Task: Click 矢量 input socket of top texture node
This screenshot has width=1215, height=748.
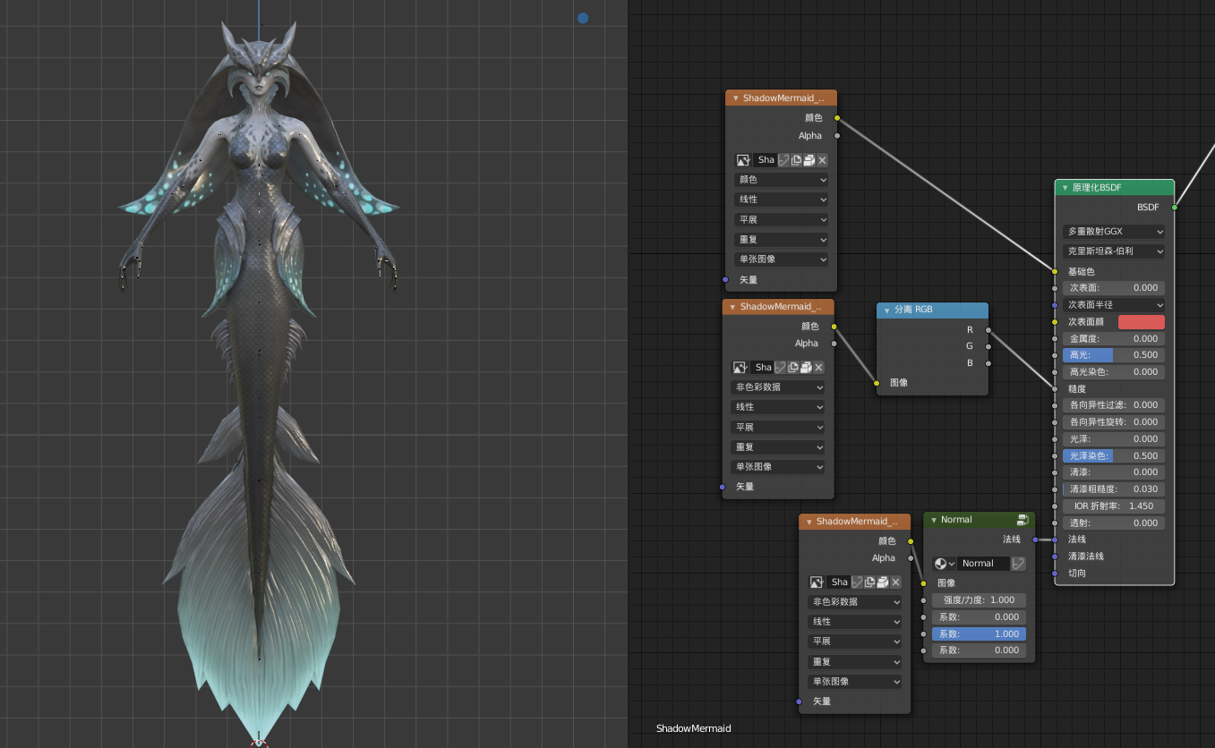Action: tap(725, 279)
